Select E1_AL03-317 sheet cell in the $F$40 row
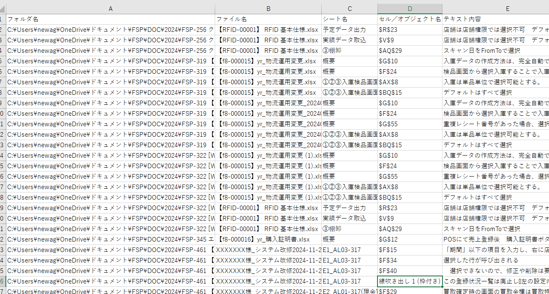 coord(350,271)
